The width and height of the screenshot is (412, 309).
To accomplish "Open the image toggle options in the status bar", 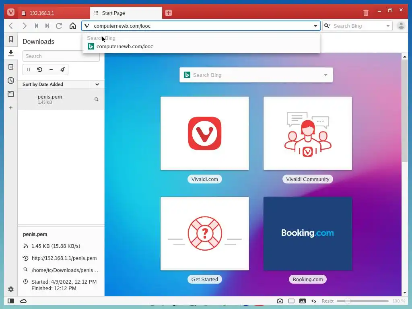I will point(303,301).
